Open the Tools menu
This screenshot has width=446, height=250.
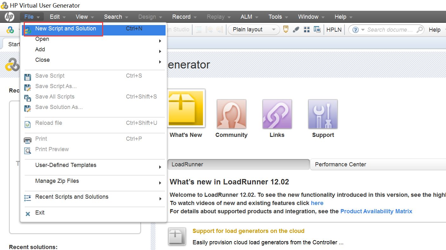(278, 17)
